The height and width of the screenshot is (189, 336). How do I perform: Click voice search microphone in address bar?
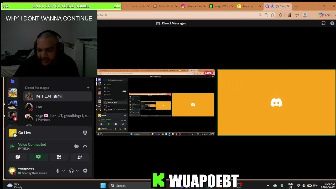point(260,15)
